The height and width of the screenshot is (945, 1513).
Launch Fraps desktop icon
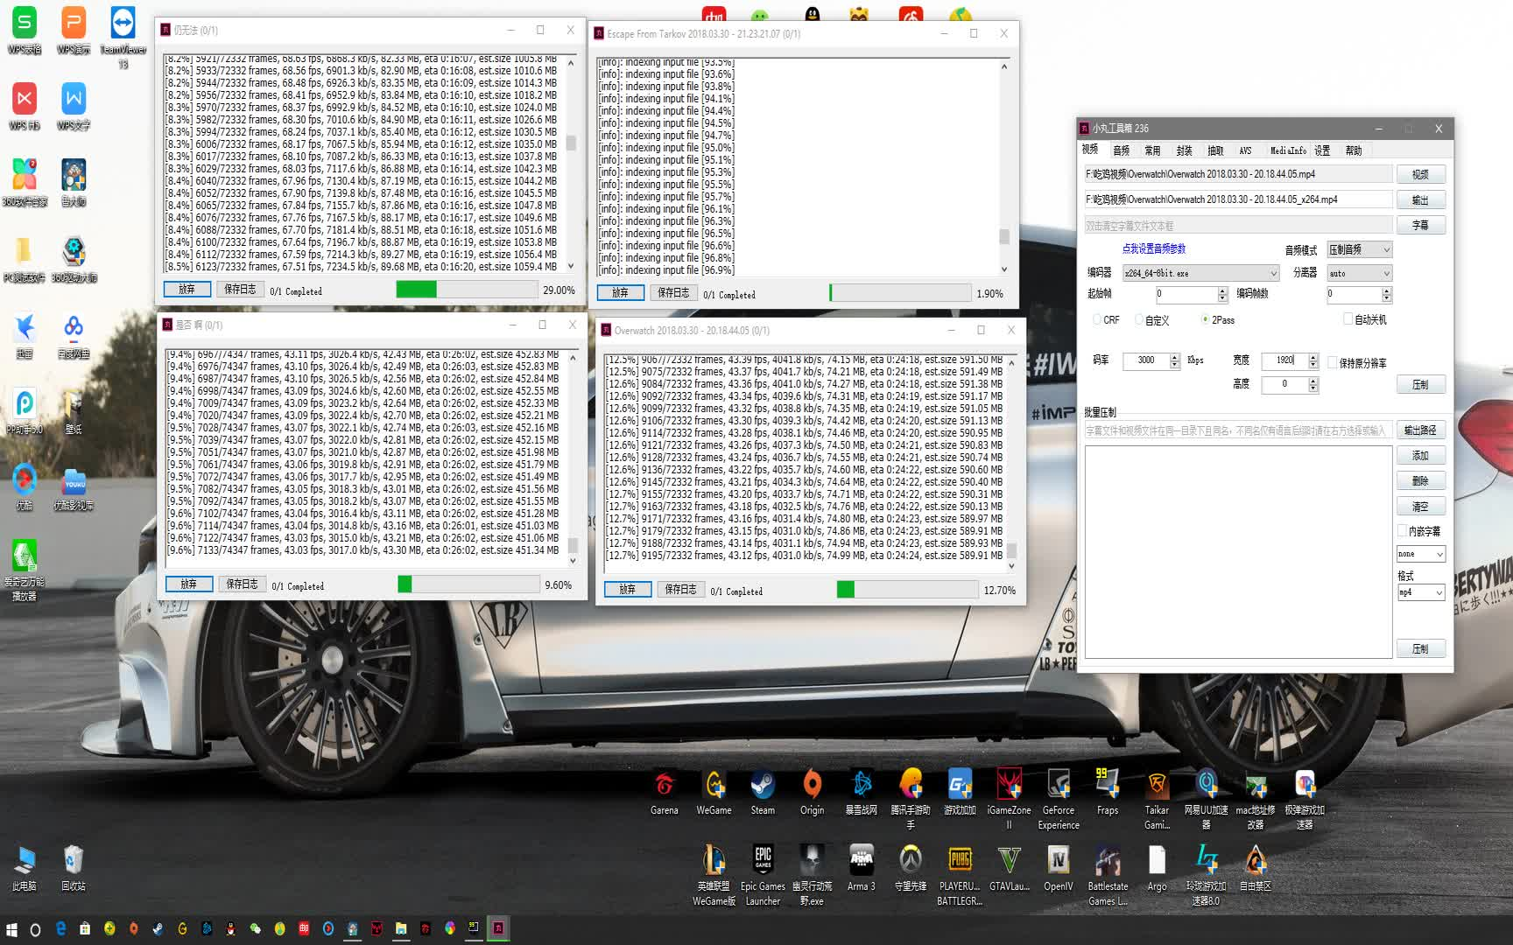coord(1108,793)
